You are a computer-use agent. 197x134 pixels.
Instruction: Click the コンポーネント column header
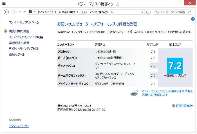66,45
